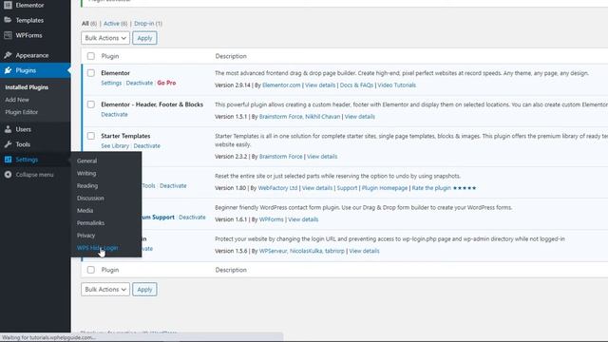
Task: View details for Elementor version 2.9.14
Action: pos(320,85)
